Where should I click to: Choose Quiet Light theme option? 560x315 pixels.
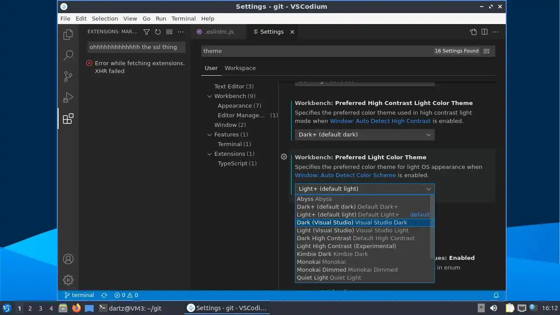(363, 278)
